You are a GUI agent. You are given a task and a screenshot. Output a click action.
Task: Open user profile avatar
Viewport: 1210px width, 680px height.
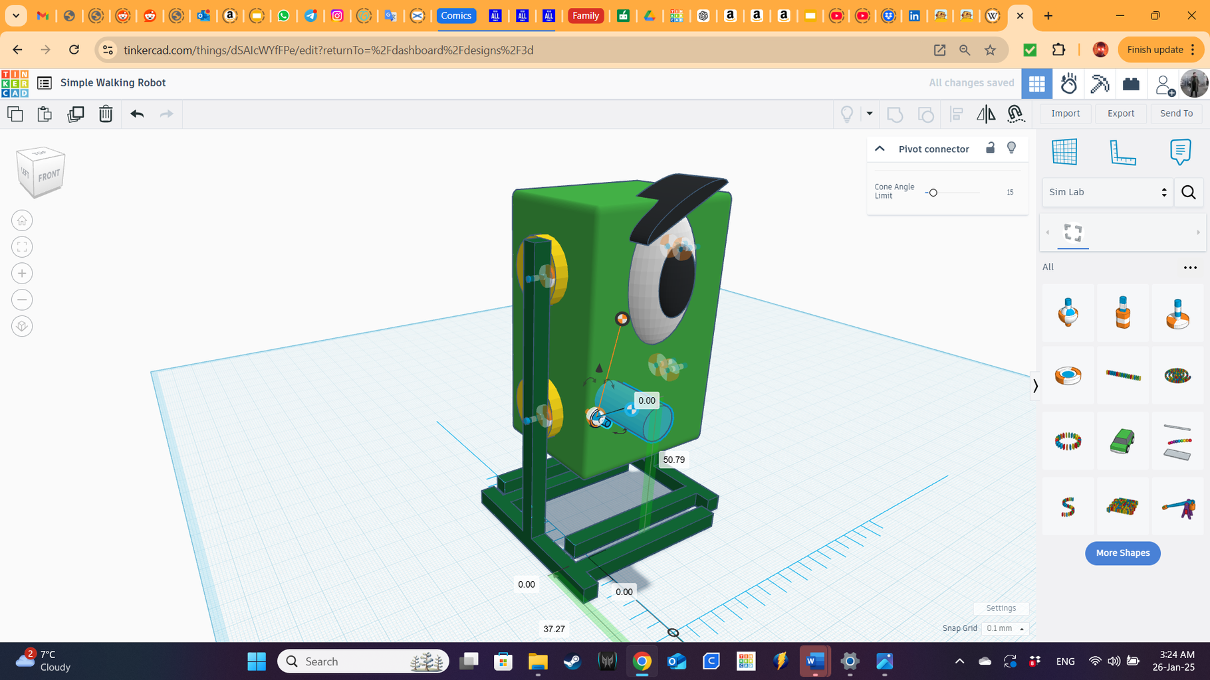pyautogui.click(x=1194, y=84)
